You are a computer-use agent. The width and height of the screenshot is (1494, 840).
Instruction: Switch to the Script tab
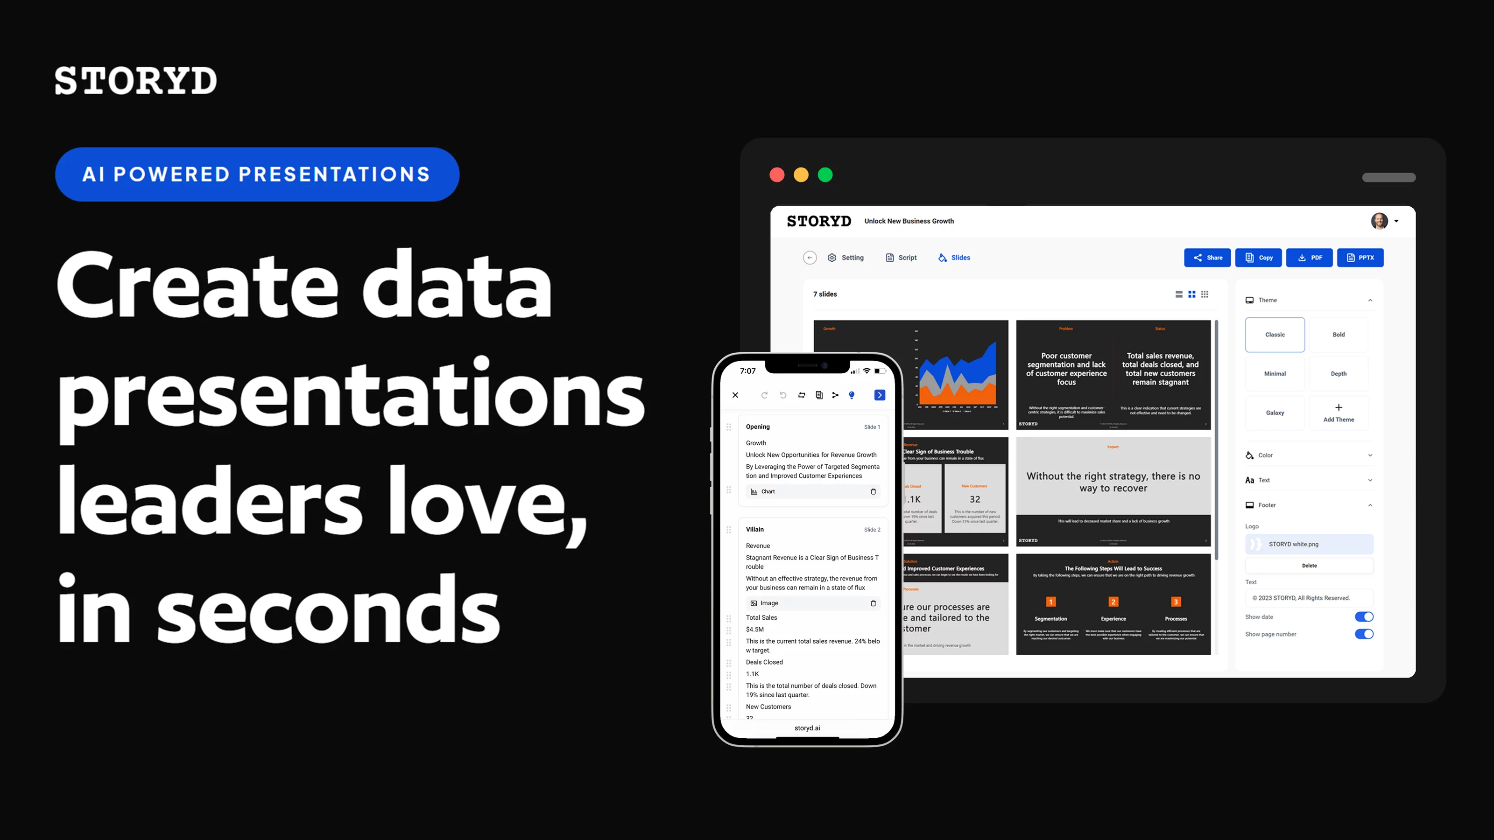902,258
